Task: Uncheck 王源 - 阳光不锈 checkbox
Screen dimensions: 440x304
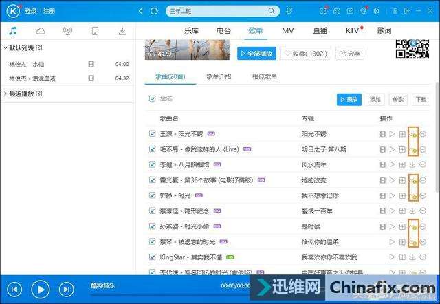Action: click(x=153, y=133)
